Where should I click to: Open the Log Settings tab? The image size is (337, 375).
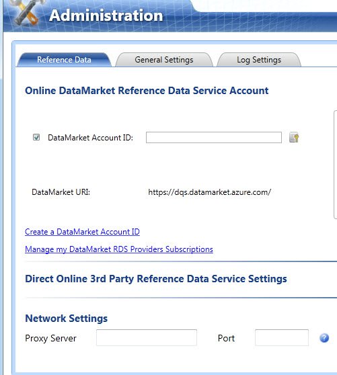click(259, 60)
